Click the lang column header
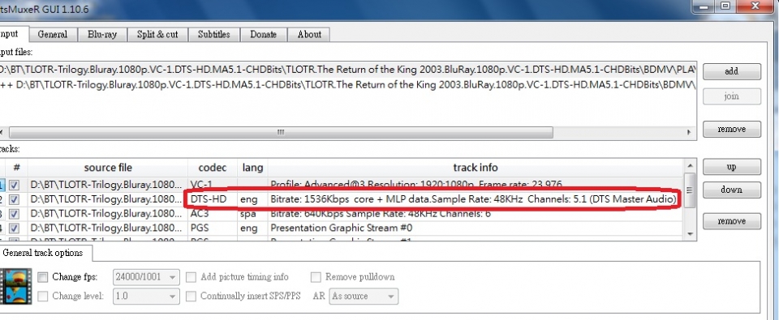Viewport: 779px width, 320px height. [252, 168]
